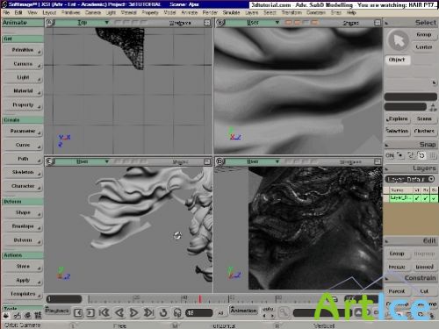Click the highlighted circle snap icon
Image resolution: width=439 pixels, height=329 pixels.
pyautogui.click(x=421, y=155)
